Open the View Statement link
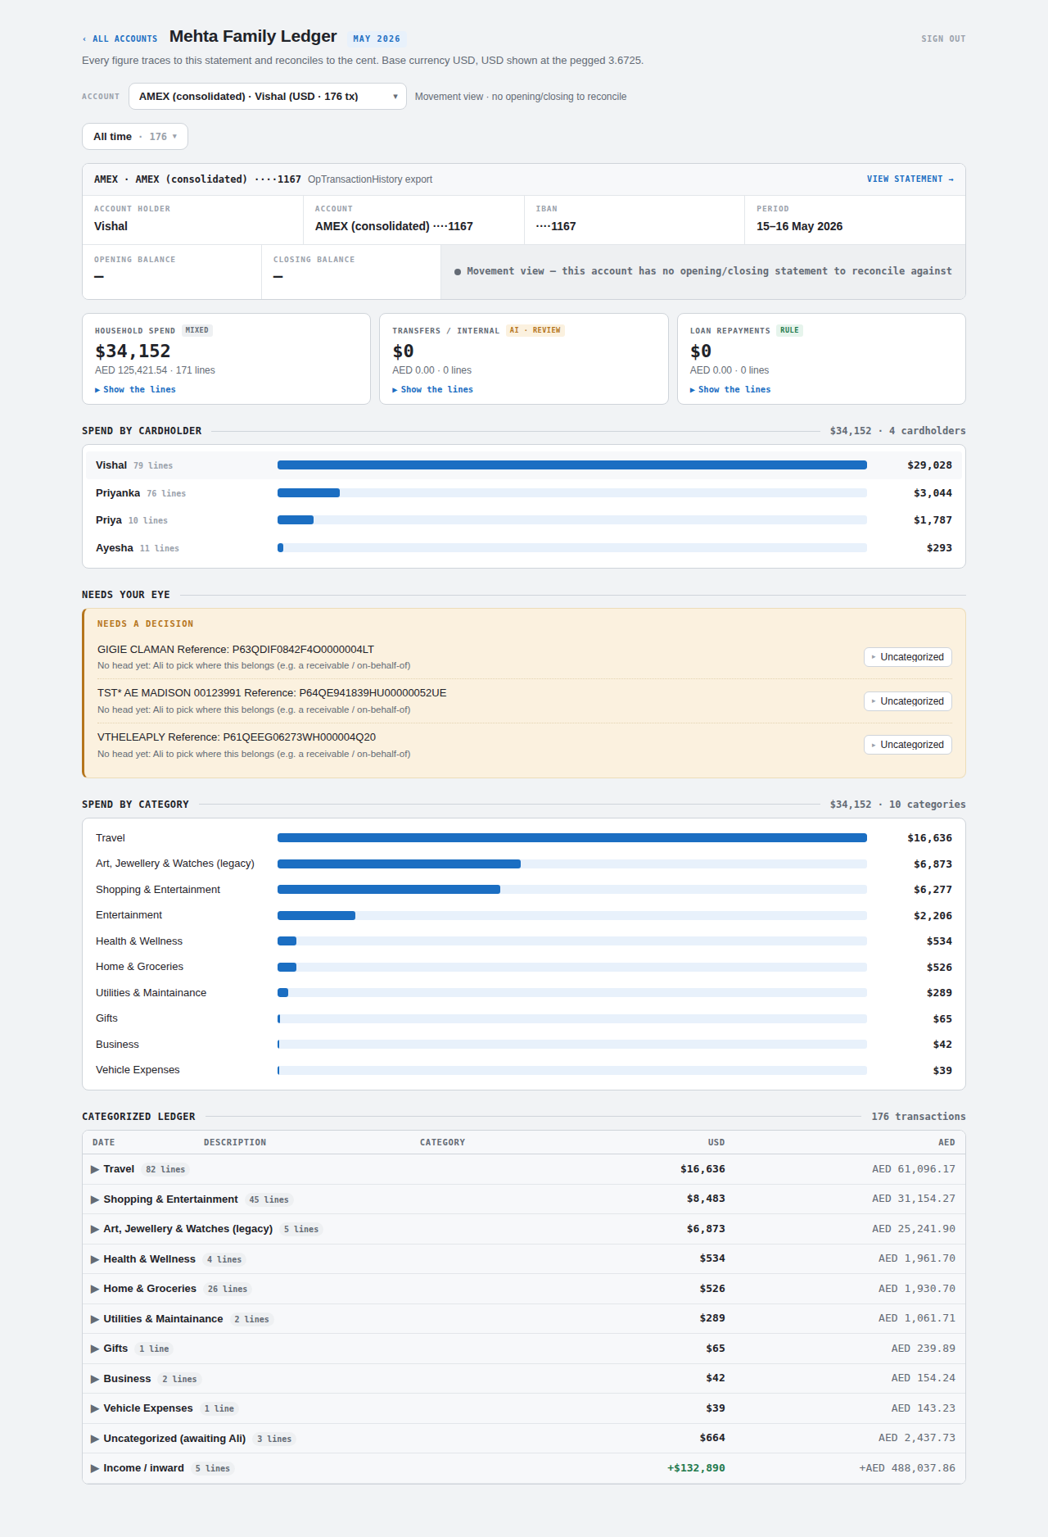The height and width of the screenshot is (1537, 1048). [x=910, y=179]
